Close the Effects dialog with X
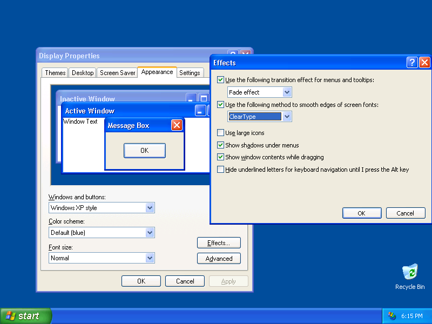The image size is (432, 324). pos(424,63)
